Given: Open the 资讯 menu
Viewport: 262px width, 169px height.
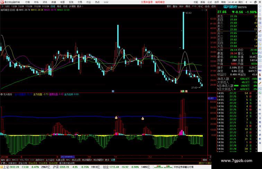Looking at the screenshot, I should [x=45, y=2].
